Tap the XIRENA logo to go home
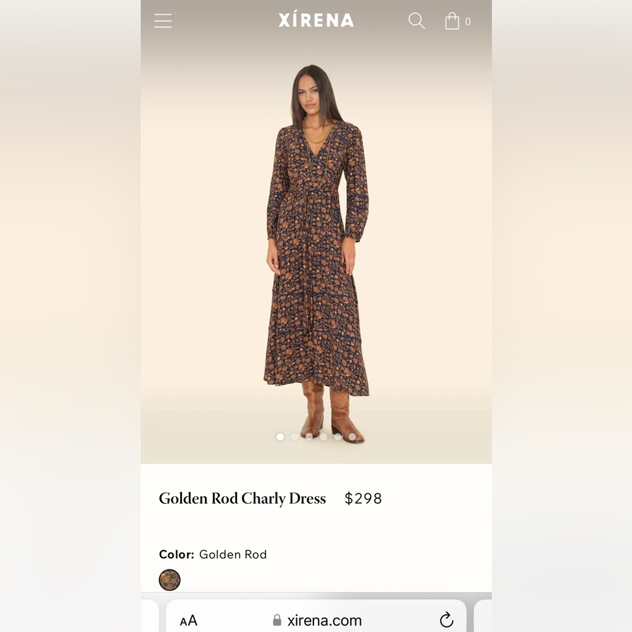This screenshot has height=632, width=632. pos(316,20)
